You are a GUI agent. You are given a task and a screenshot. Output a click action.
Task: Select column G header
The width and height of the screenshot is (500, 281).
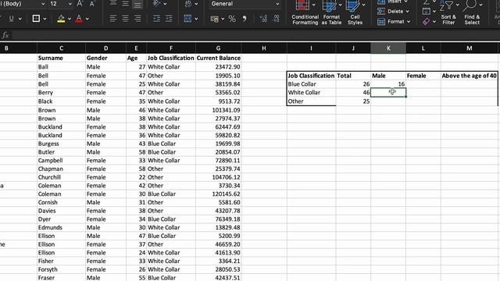coord(219,48)
